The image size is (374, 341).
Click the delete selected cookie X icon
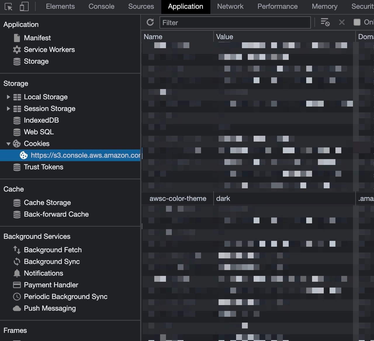[x=342, y=22]
